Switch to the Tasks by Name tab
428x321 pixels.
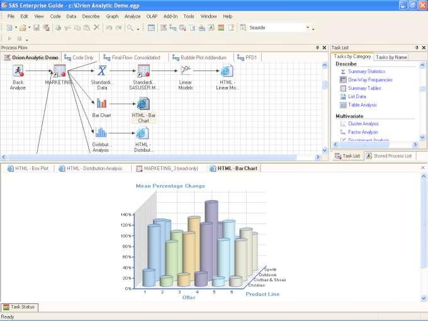391,57
